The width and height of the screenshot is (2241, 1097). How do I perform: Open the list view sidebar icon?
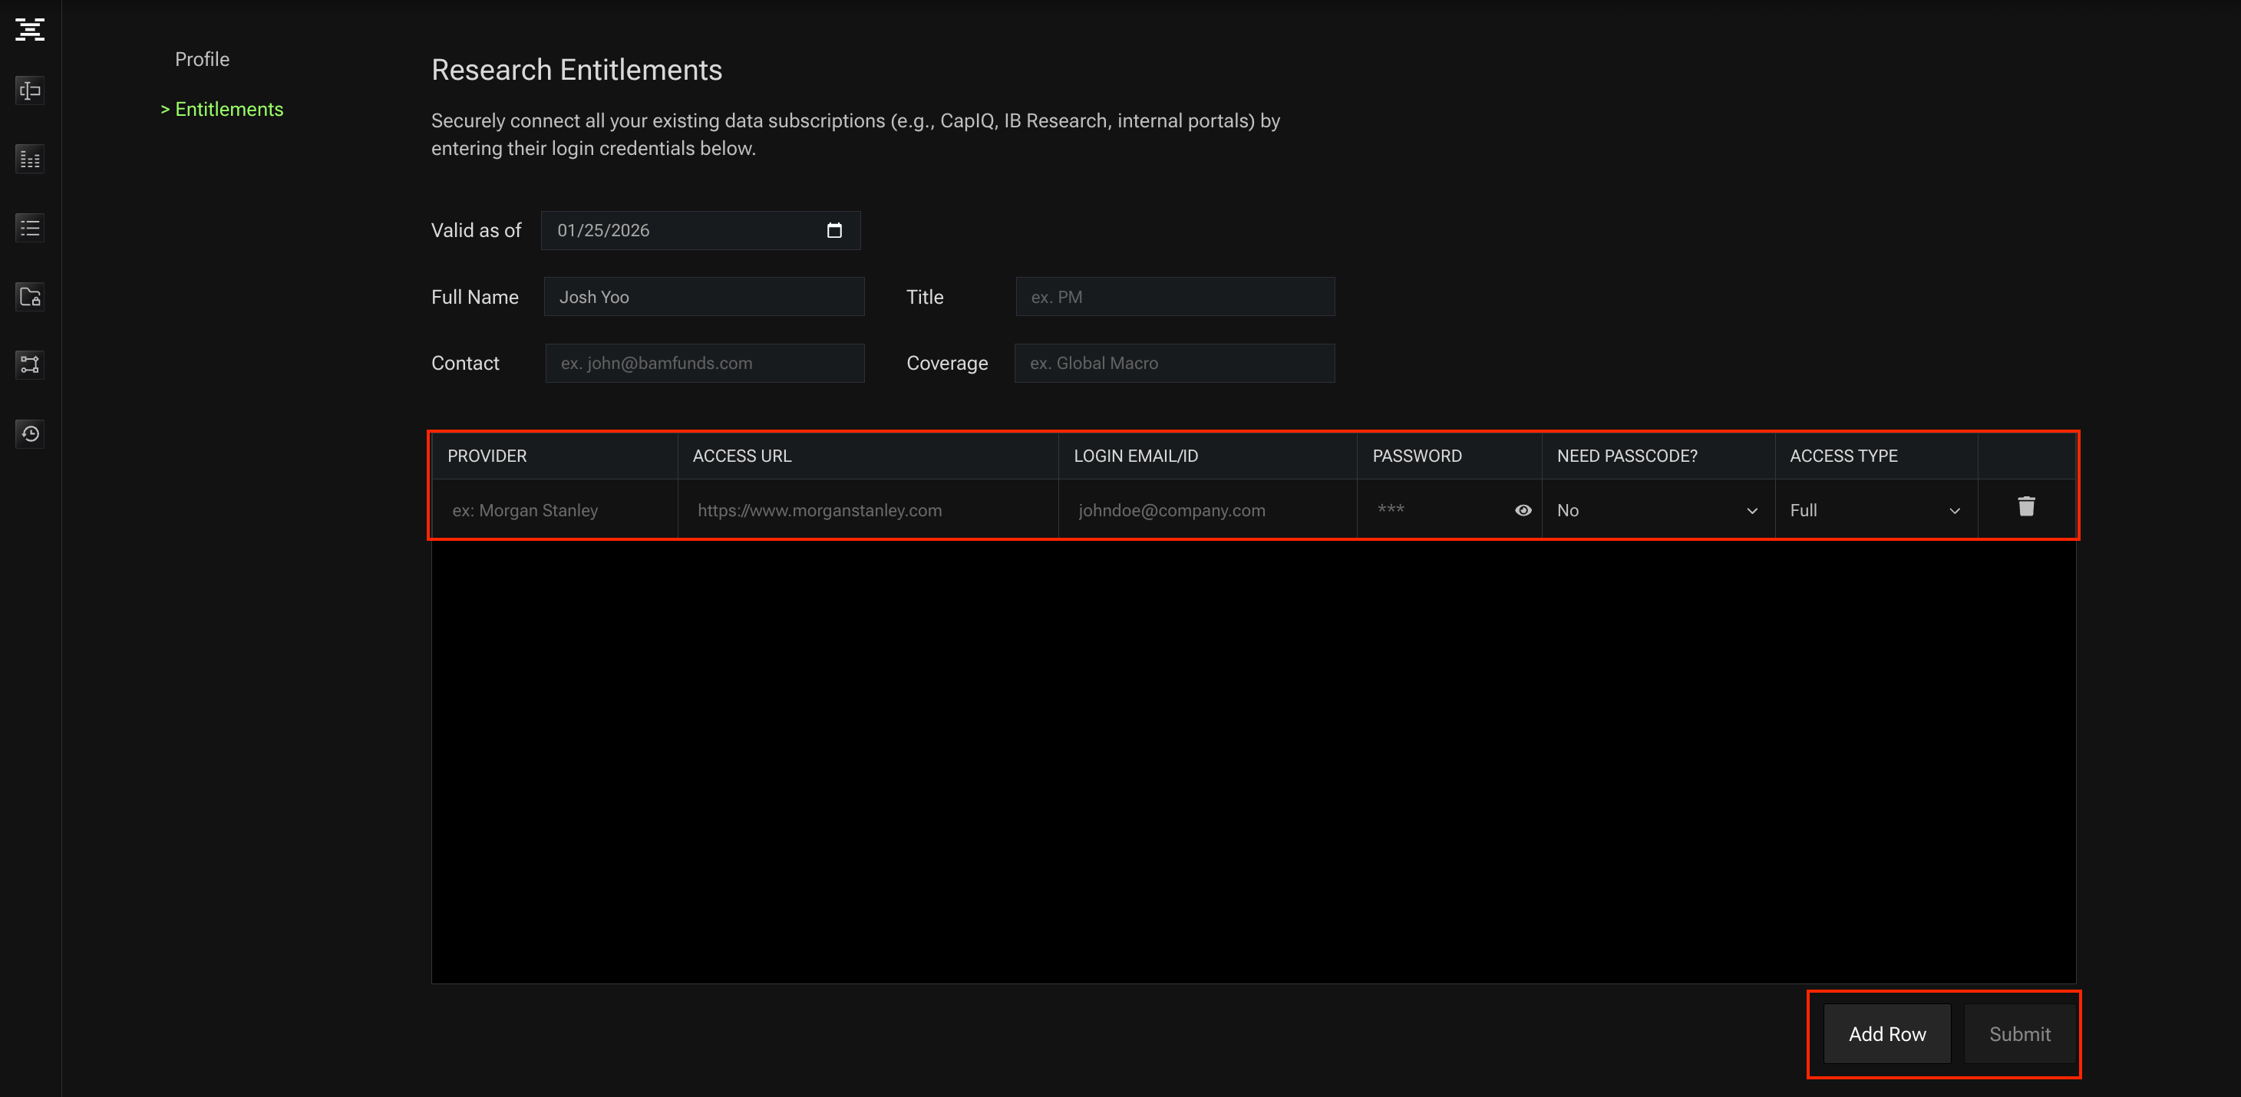click(x=30, y=228)
